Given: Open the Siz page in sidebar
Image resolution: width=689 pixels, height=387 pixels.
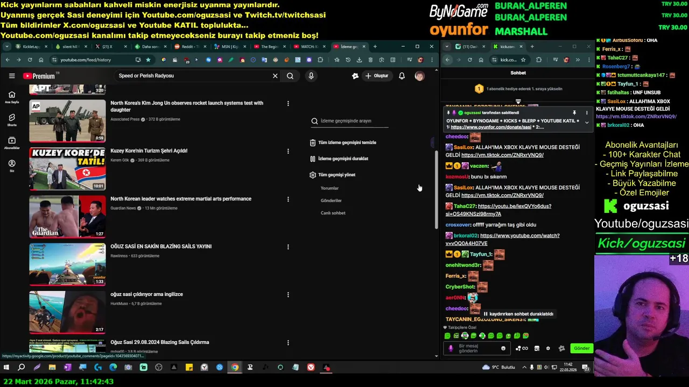Looking at the screenshot, I should pyautogui.click(x=12, y=166).
